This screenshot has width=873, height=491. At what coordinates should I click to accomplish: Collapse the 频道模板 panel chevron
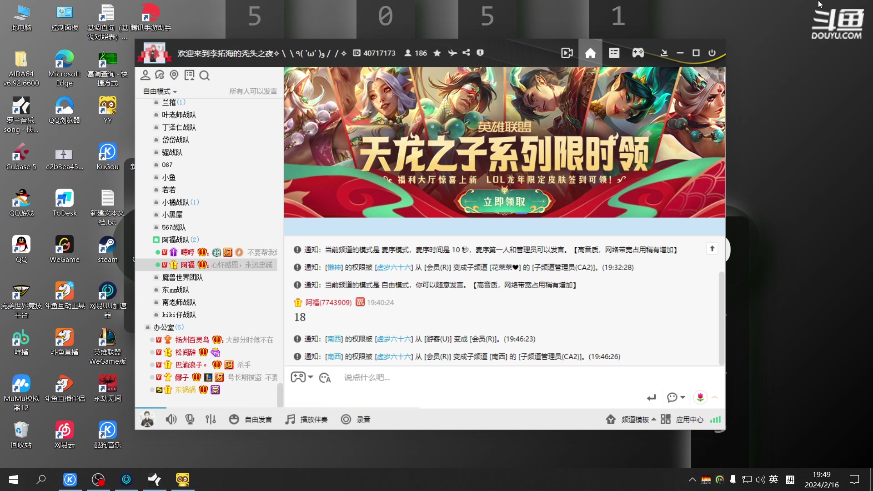click(x=654, y=419)
